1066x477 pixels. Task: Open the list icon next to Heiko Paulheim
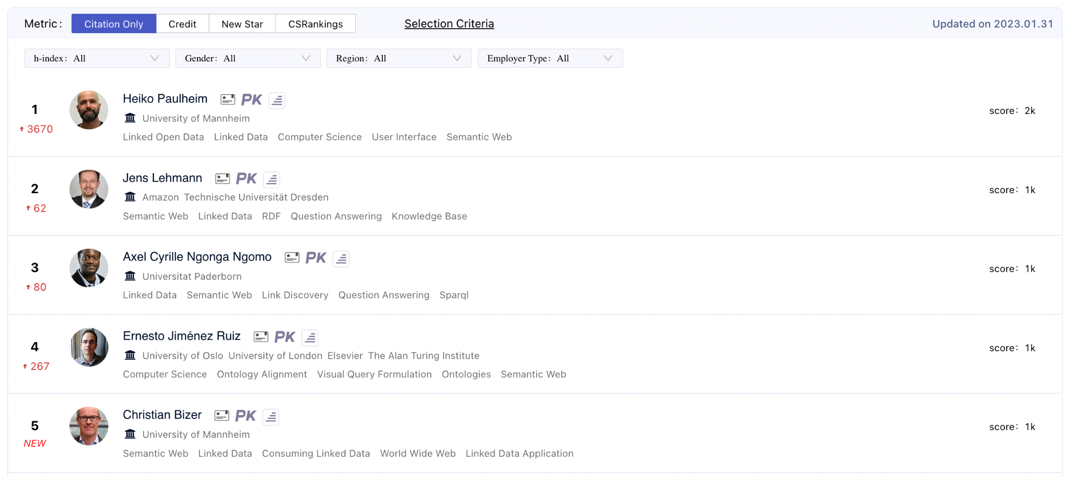coord(277,100)
